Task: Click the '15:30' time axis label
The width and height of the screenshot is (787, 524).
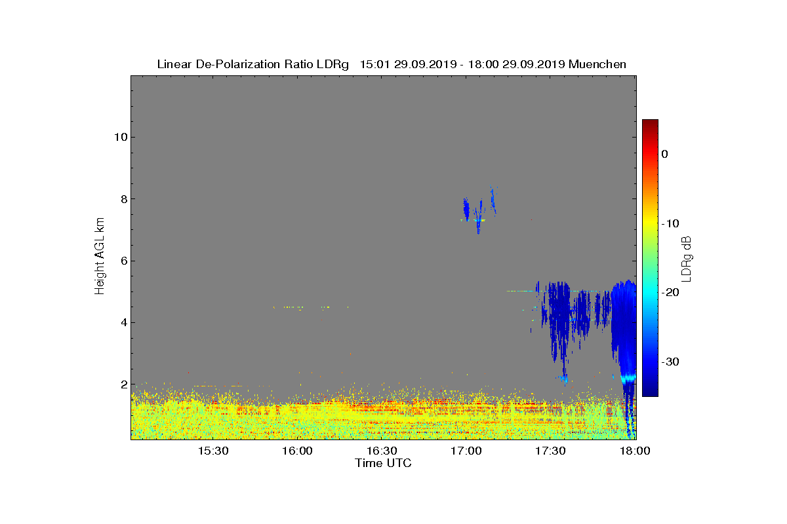Action: 213,451
